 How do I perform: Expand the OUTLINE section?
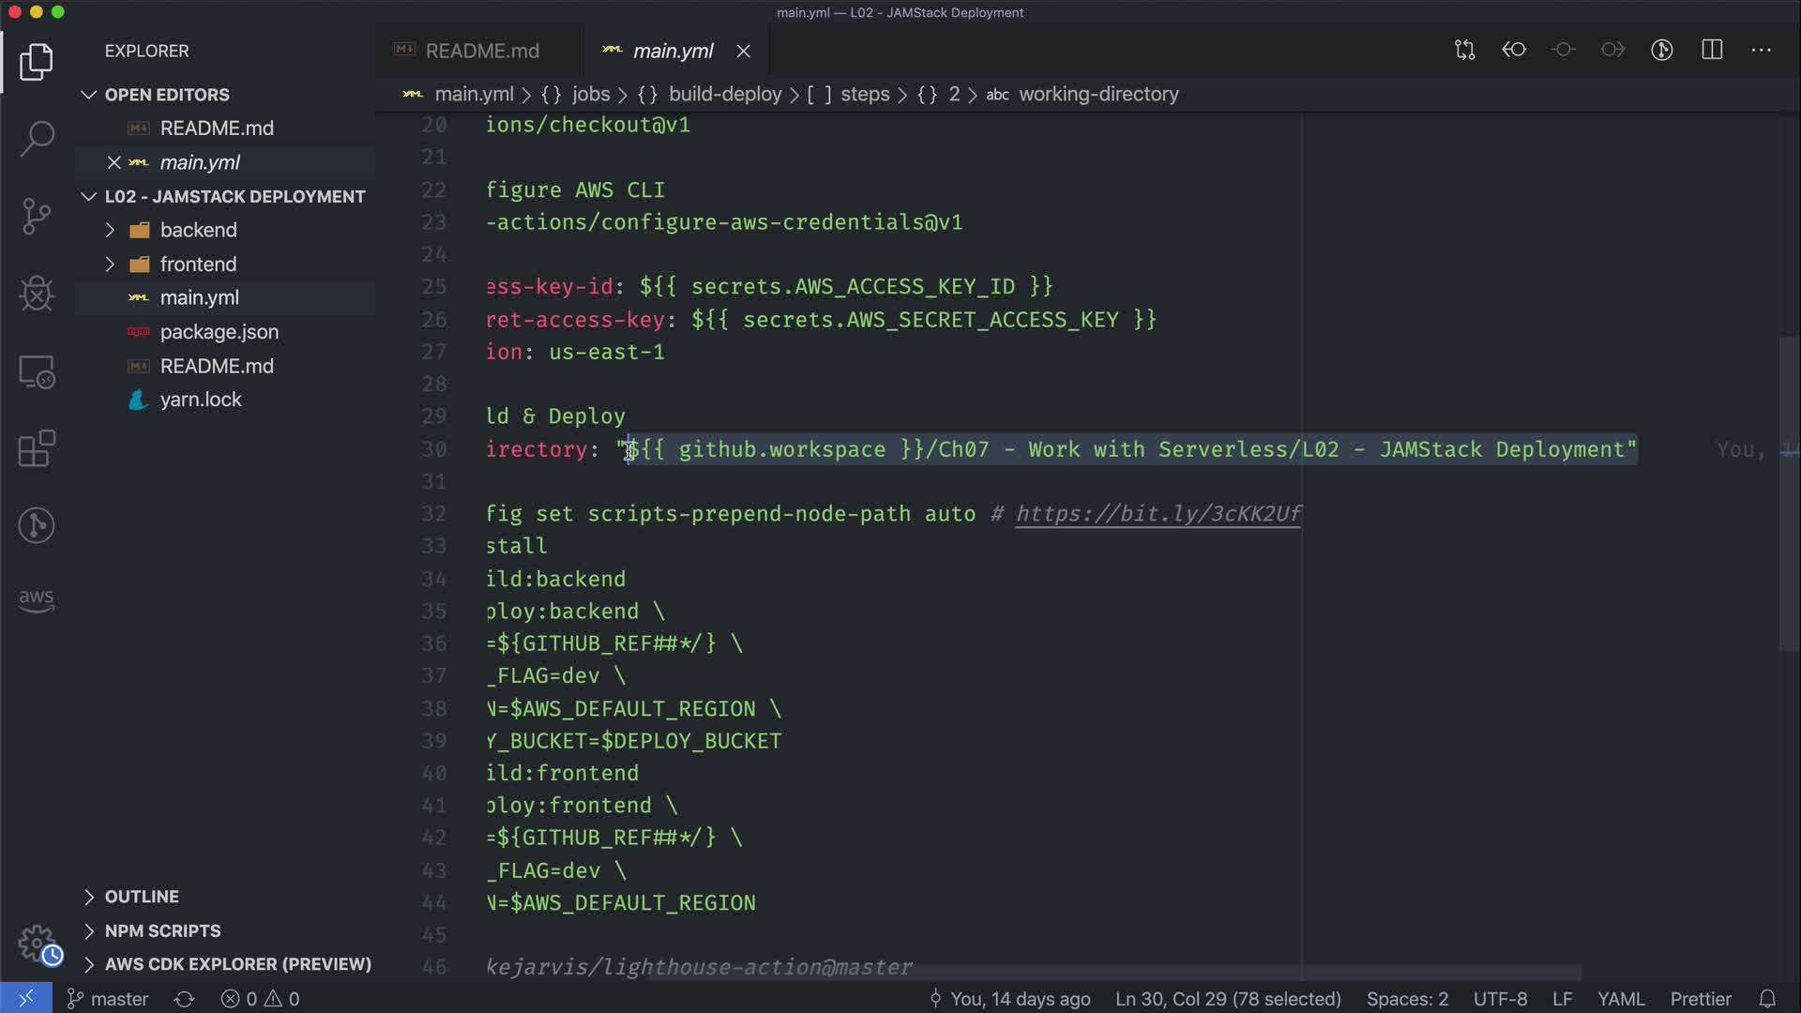(x=141, y=897)
